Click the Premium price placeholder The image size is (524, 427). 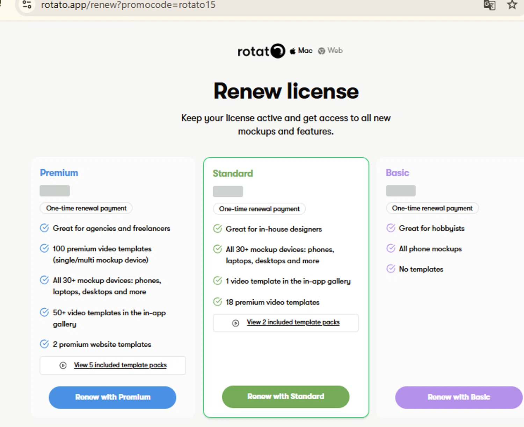55,191
